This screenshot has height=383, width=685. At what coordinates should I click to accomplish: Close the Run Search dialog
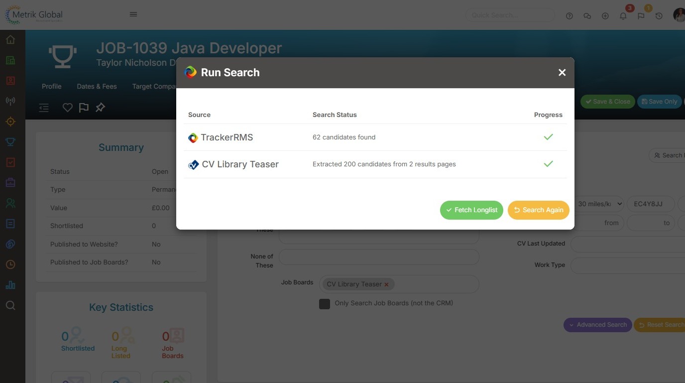[x=562, y=73]
